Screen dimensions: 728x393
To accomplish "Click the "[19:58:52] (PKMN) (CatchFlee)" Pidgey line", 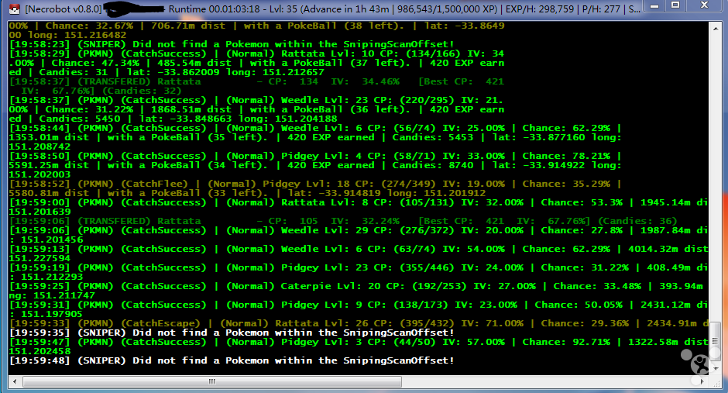I will [x=315, y=184].
